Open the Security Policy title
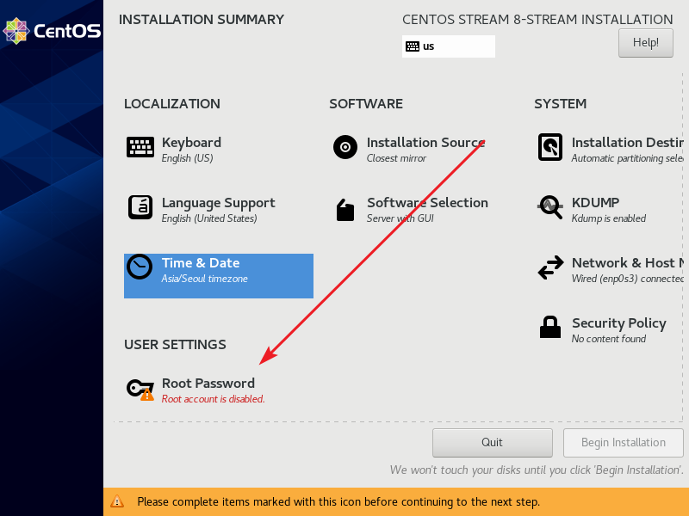The width and height of the screenshot is (689, 516). [619, 323]
